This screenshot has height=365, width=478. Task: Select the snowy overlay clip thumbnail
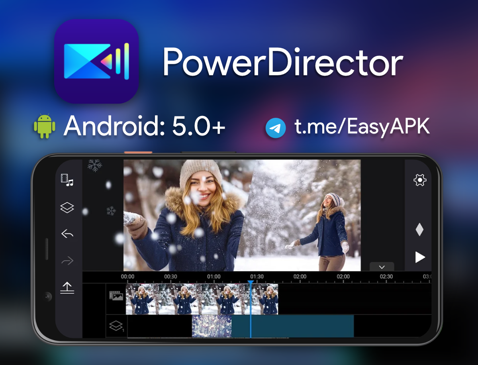click(x=212, y=326)
